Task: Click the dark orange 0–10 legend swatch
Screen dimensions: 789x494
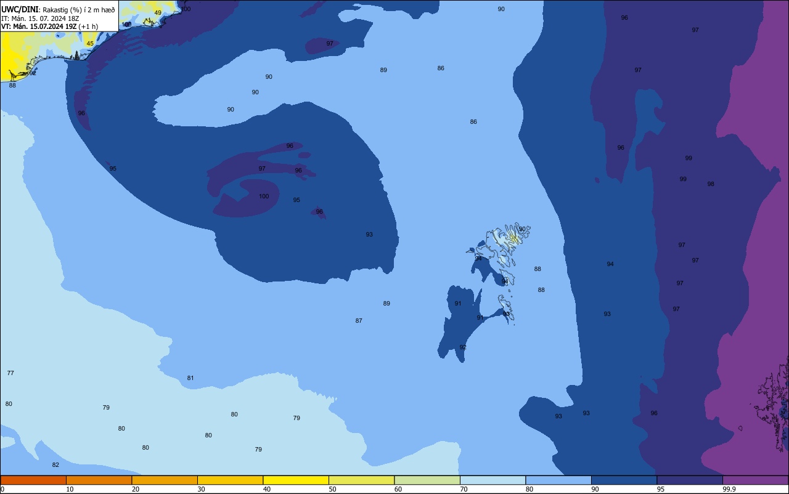Action: pos(33,480)
